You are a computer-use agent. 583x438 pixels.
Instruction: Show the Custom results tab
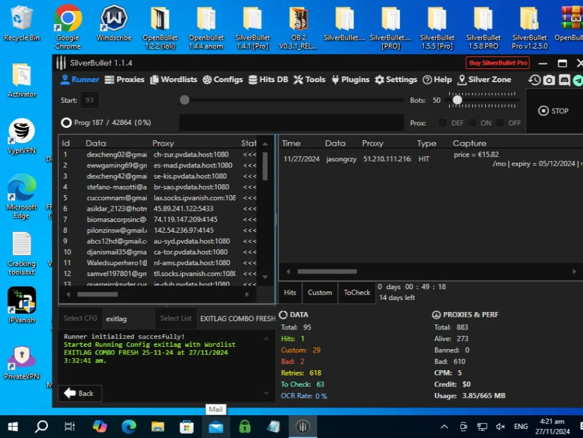point(320,293)
